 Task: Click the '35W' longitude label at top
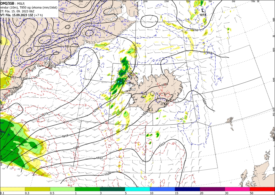[81, 1]
